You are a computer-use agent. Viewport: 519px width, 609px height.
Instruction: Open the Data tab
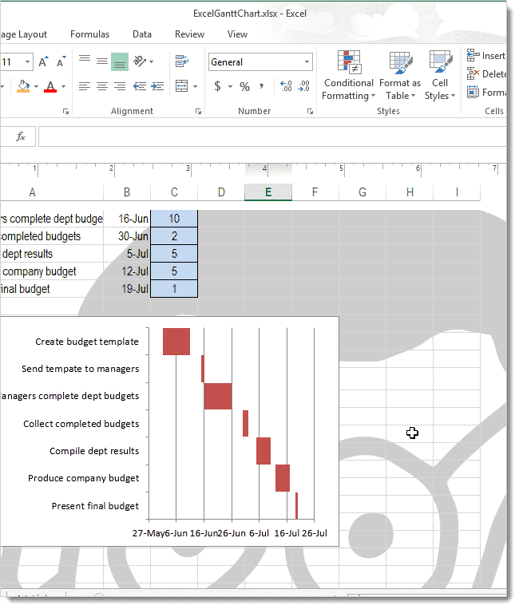click(x=142, y=34)
